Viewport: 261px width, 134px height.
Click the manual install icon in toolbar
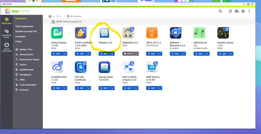[x=237, y=11]
